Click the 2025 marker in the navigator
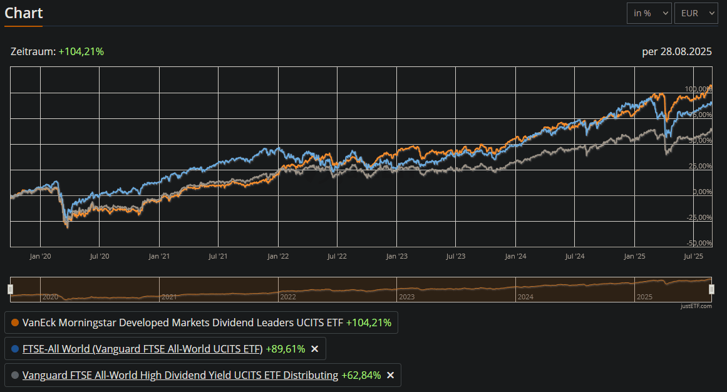The width and height of the screenshot is (727, 392). coord(644,297)
